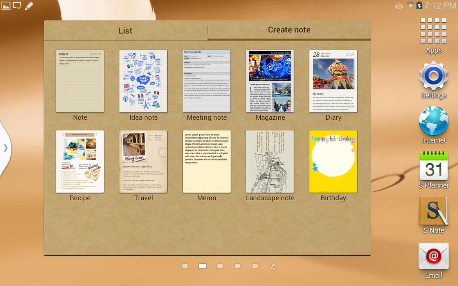Select the Magazine template
This screenshot has width=458, height=286.
pyautogui.click(x=270, y=85)
